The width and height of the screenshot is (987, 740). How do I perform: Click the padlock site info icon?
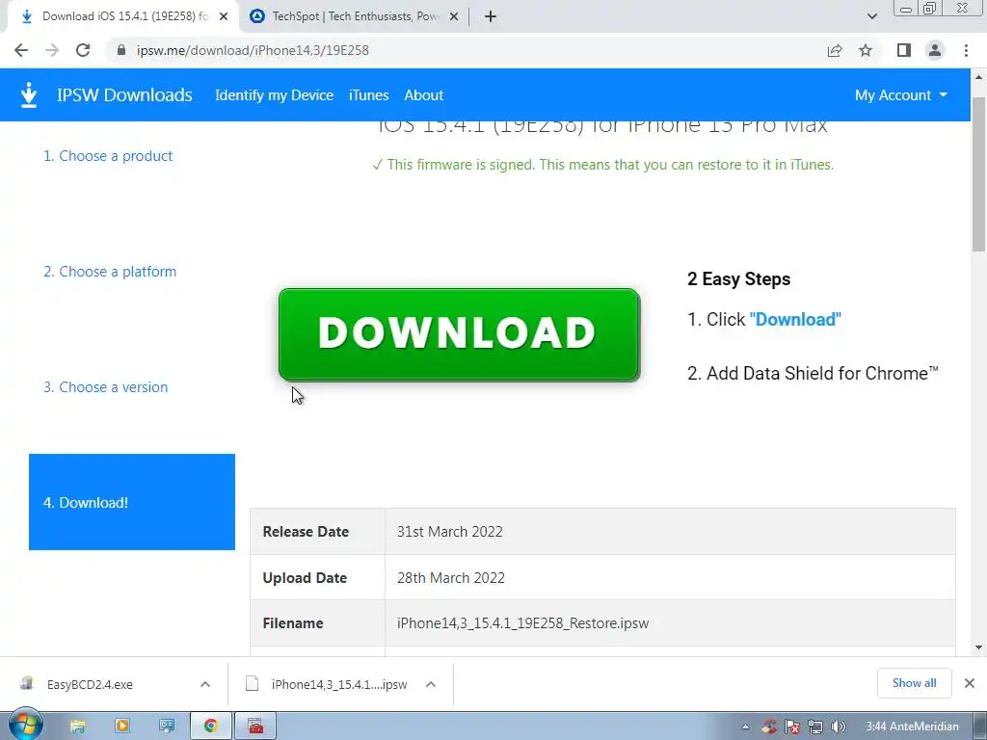(121, 50)
